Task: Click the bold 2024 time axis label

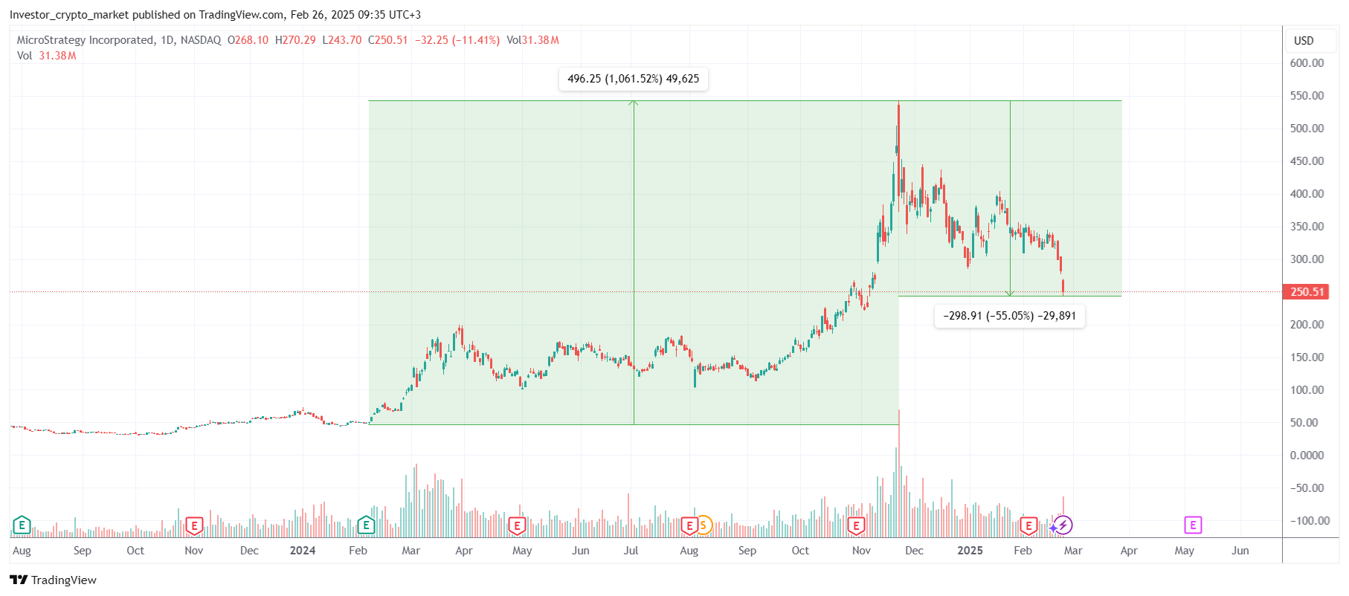Action: point(303,551)
